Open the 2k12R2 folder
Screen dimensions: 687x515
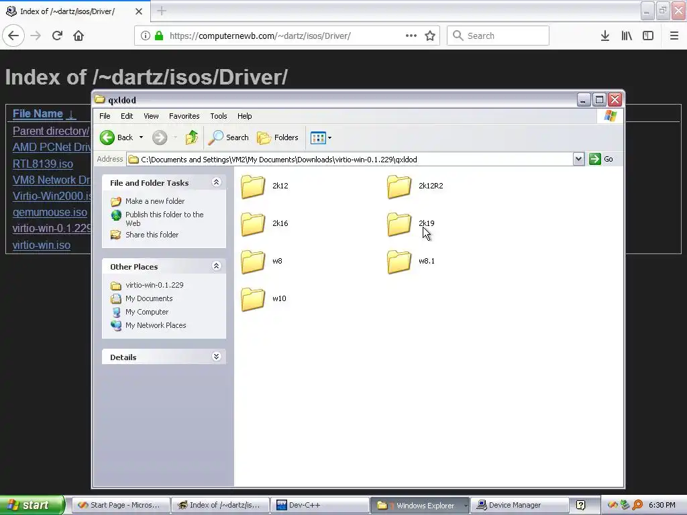[415, 186]
